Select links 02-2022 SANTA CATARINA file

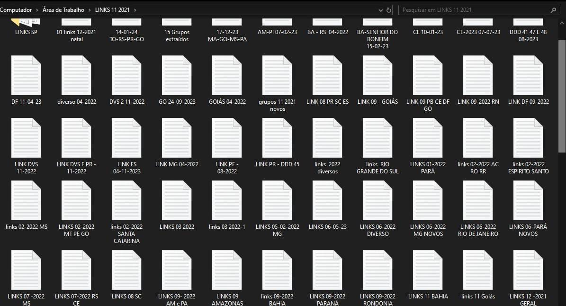[x=126, y=200]
